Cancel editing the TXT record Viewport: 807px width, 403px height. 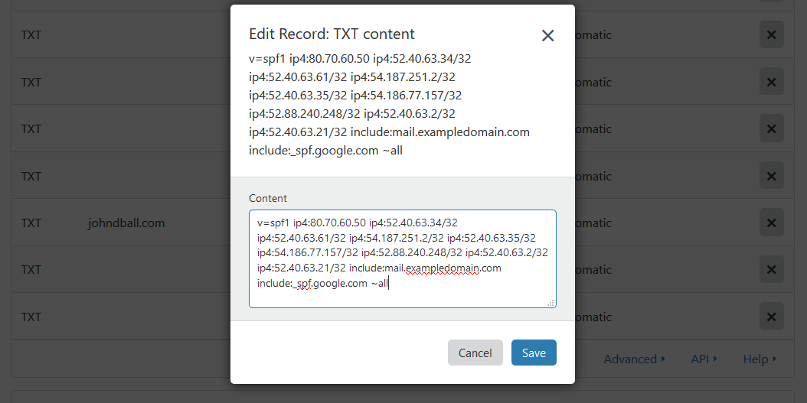(x=475, y=353)
